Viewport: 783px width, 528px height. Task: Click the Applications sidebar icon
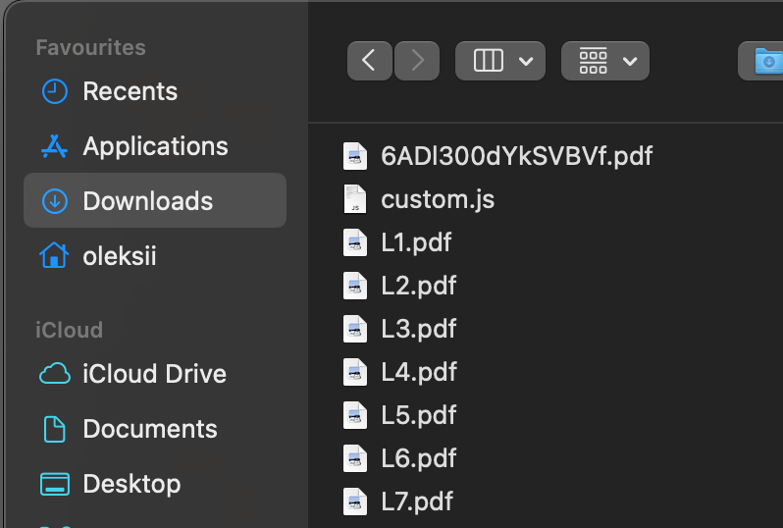(x=54, y=146)
